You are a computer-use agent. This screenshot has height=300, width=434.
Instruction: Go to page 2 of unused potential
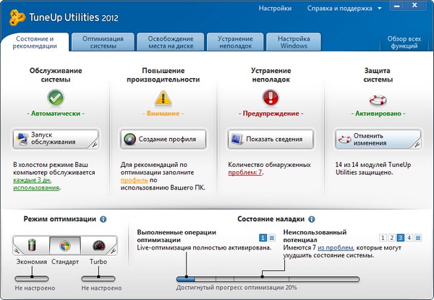coord(391,237)
